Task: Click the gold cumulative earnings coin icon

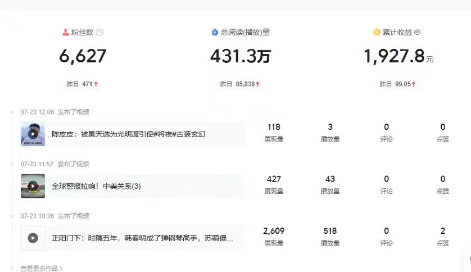Action: pos(377,32)
